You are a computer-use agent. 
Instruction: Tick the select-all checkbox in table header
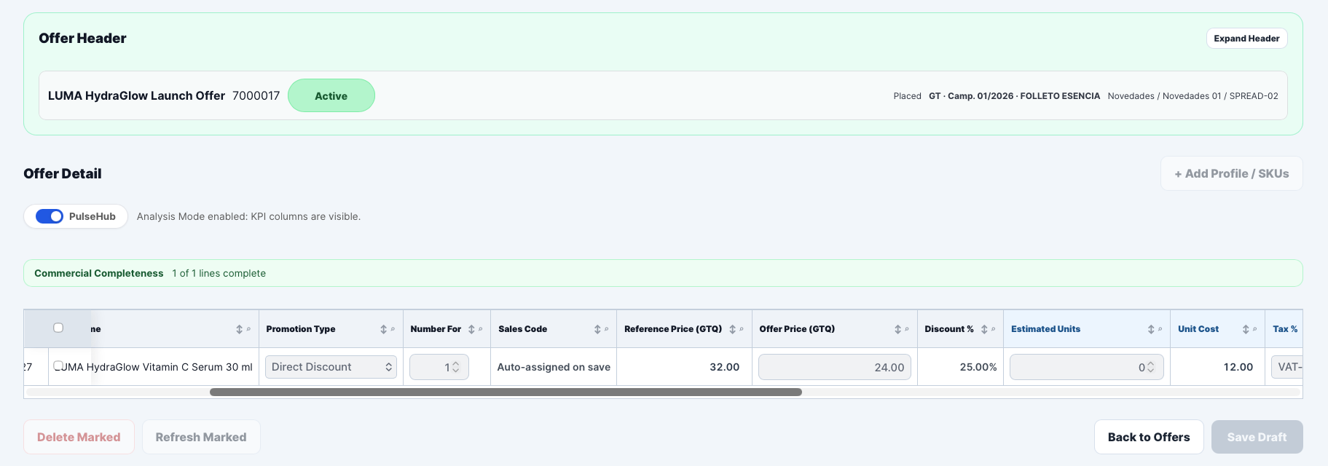[x=58, y=328]
